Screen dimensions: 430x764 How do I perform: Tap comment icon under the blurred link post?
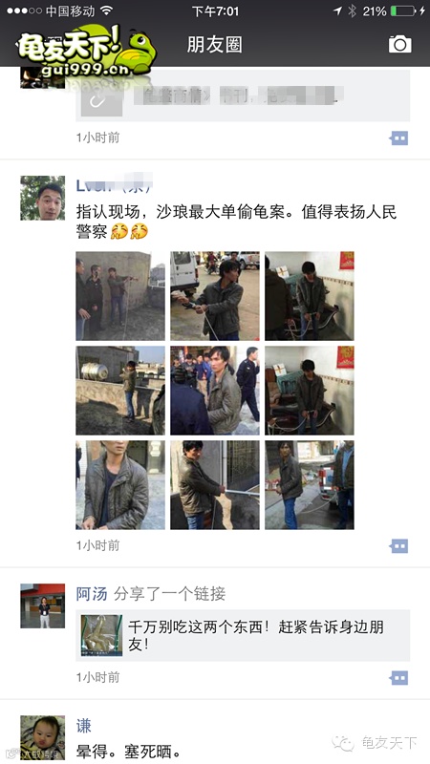398,138
